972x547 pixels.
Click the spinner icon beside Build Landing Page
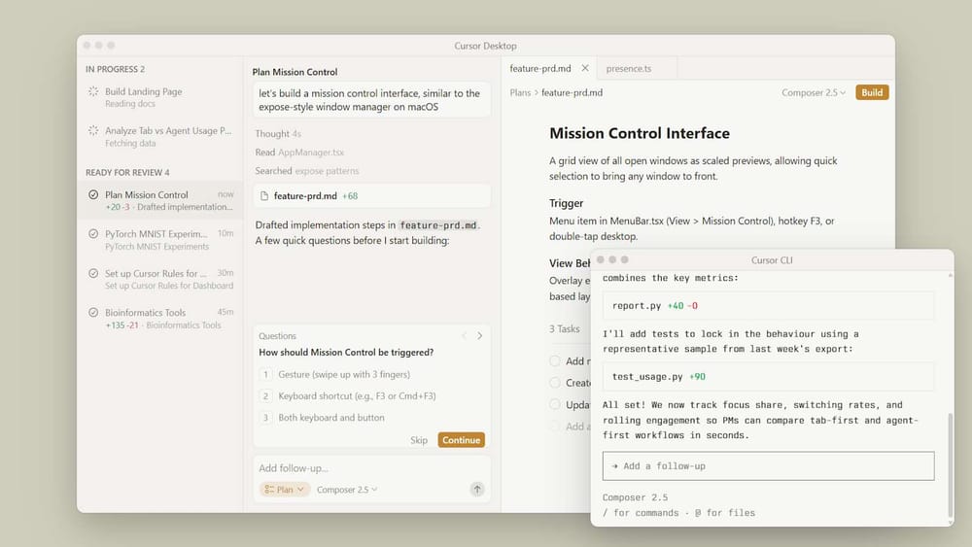click(93, 91)
